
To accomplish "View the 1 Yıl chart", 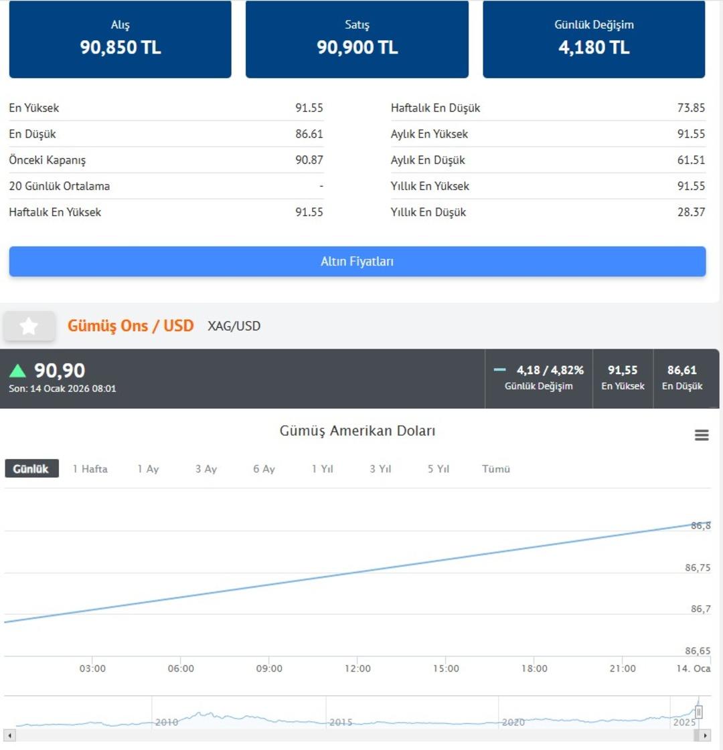I will pyautogui.click(x=321, y=468).
